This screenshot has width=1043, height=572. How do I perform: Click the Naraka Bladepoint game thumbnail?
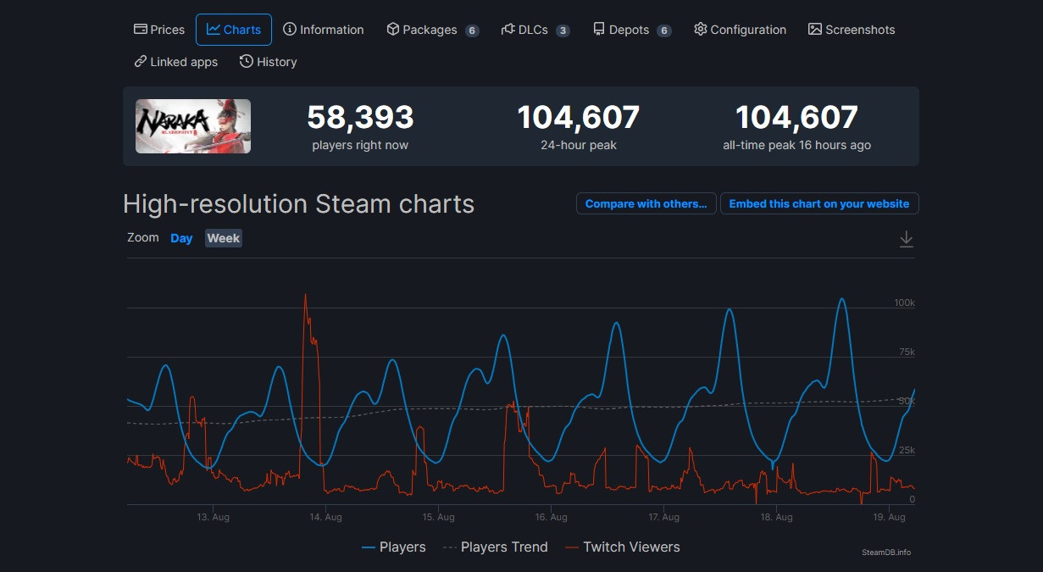coord(193,126)
